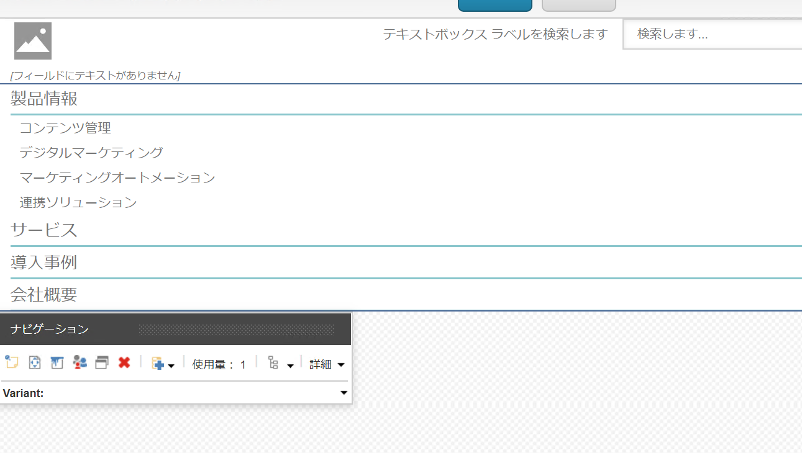Click the edit component properties icon
The width and height of the screenshot is (802, 453).
click(x=11, y=363)
